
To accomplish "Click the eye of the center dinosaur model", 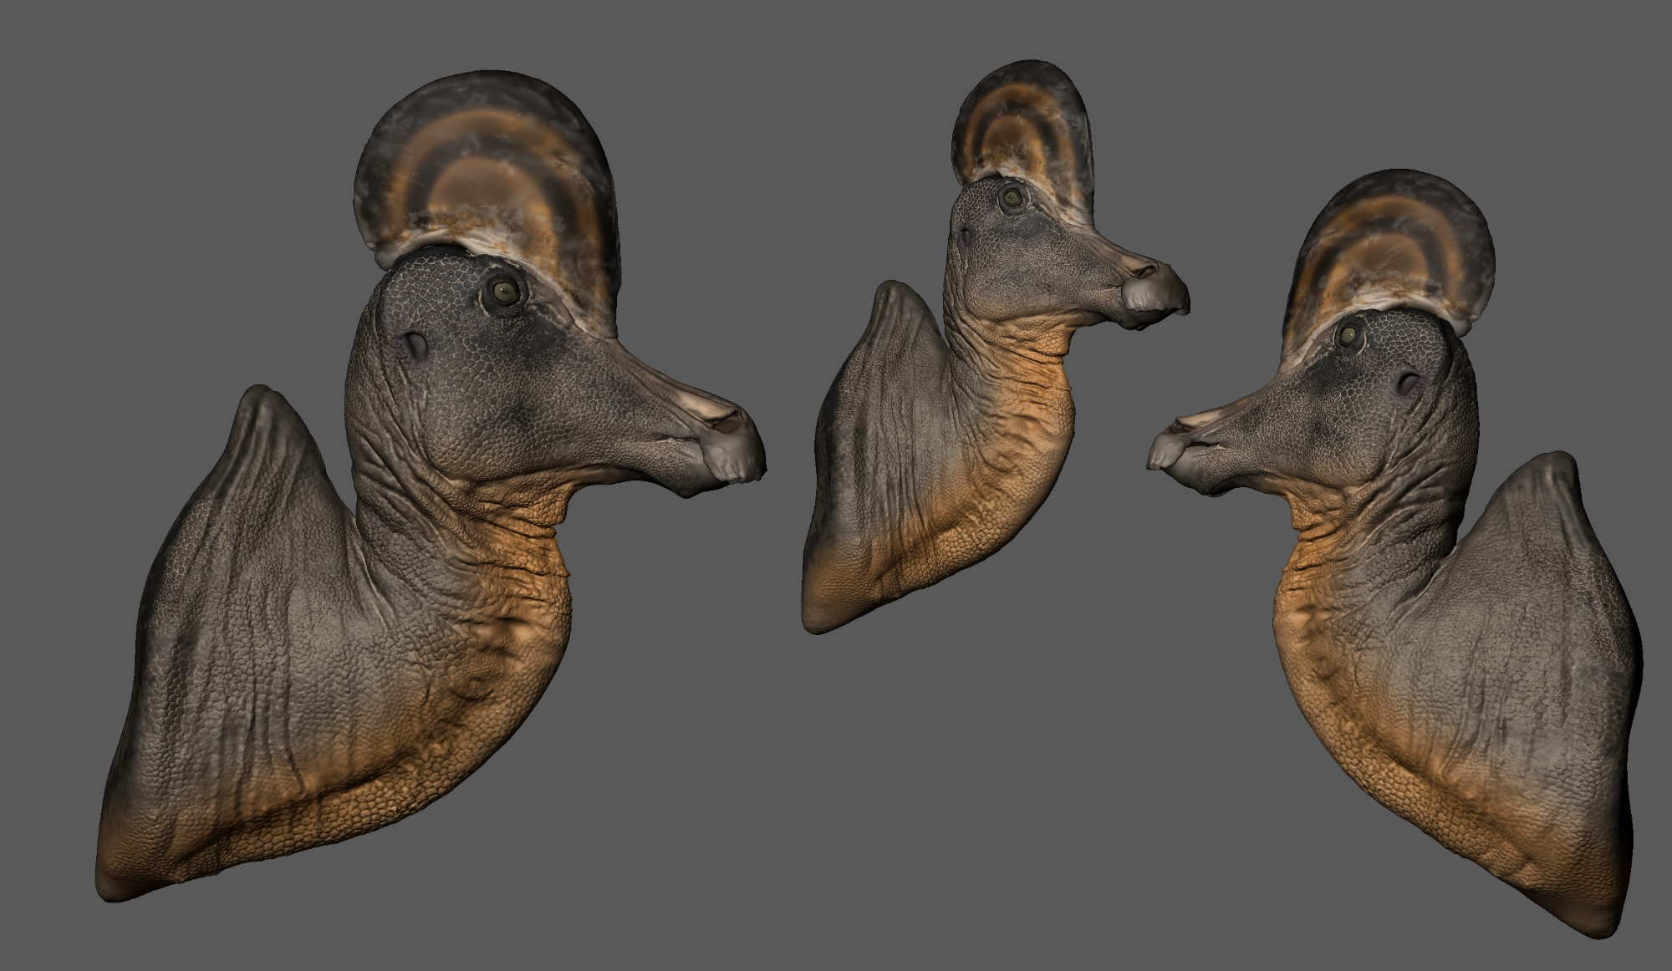I will pyautogui.click(x=1012, y=198).
